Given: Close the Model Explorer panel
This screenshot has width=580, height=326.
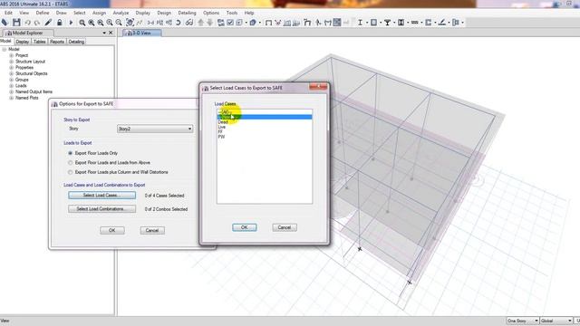Looking at the screenshot, I should tap(111, 33).
